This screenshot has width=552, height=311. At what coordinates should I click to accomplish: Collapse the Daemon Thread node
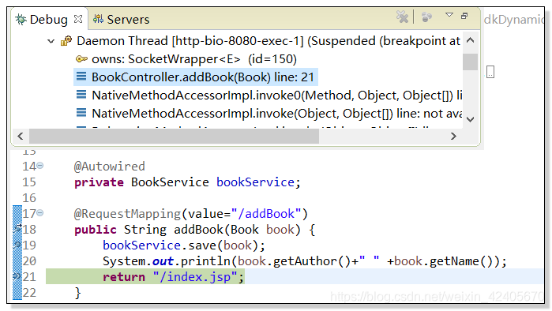51,41
